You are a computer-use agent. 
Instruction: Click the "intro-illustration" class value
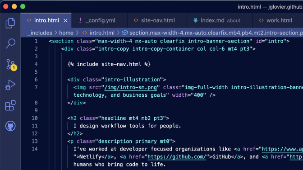[132, 80]
